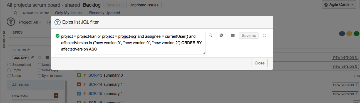Open the Project: All dropdown
The height and width of the screenshot is (103, 360).
tap(30, 22)
